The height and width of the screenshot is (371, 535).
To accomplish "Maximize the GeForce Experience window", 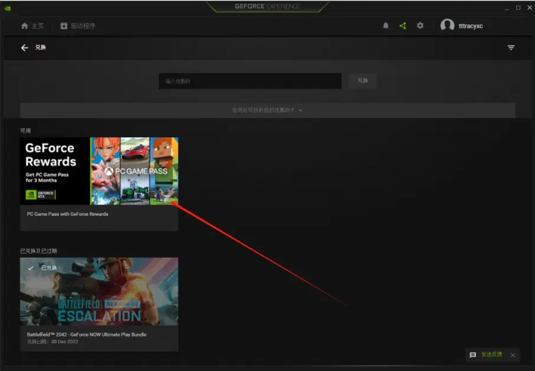I will point(518,8).
